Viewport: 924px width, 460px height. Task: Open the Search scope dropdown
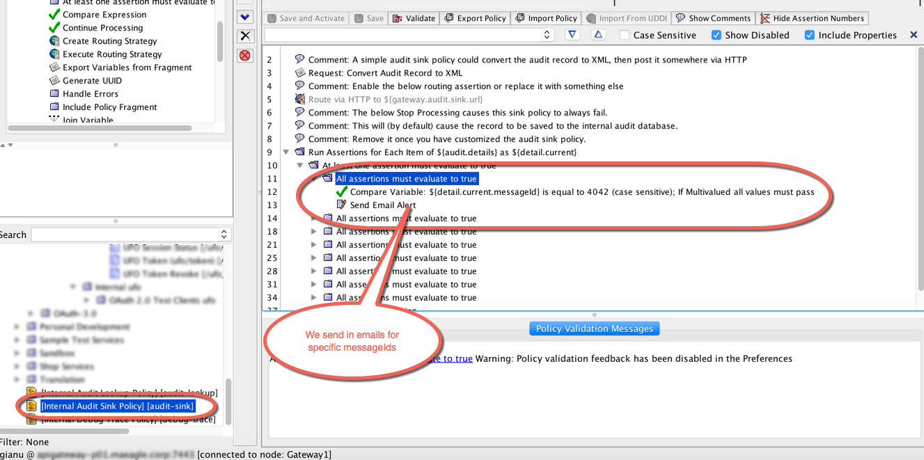(223, 235)
